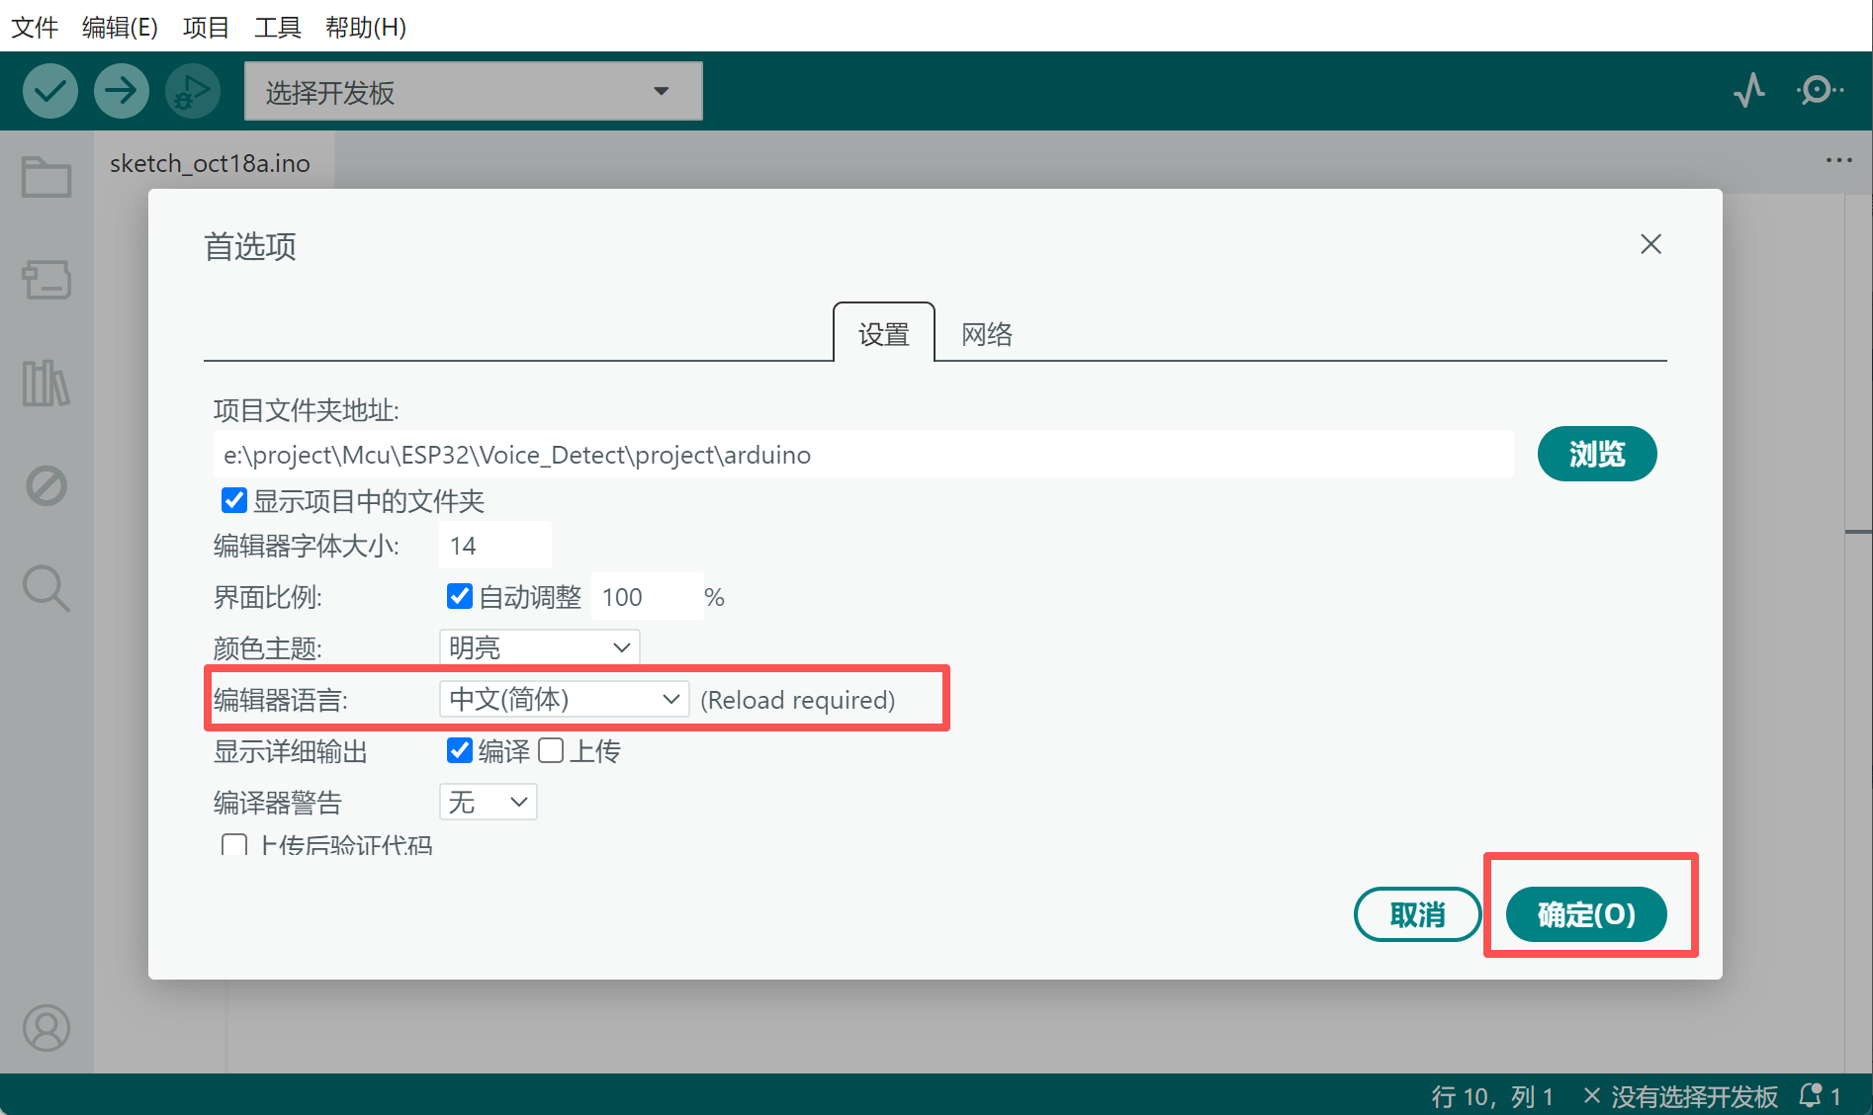
Task: Switch to the 网络 tab
Action: click(986, 334)
